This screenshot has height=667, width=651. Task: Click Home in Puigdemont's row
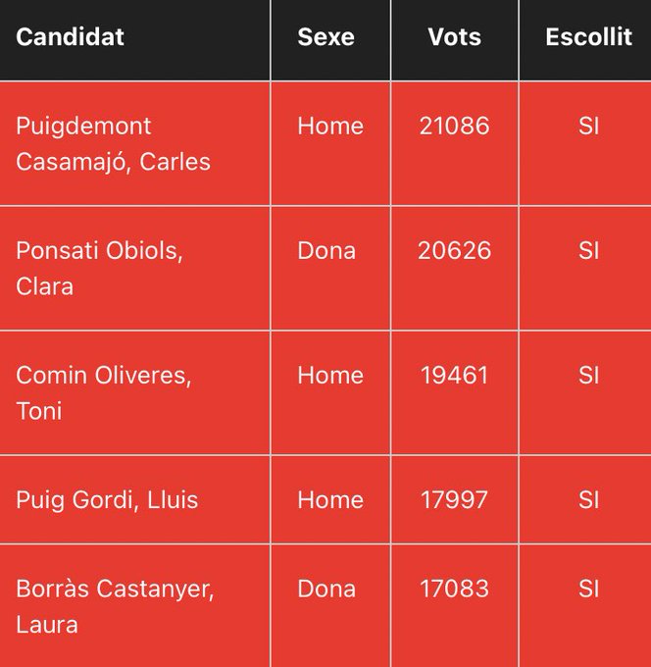(x=330, y=126)
